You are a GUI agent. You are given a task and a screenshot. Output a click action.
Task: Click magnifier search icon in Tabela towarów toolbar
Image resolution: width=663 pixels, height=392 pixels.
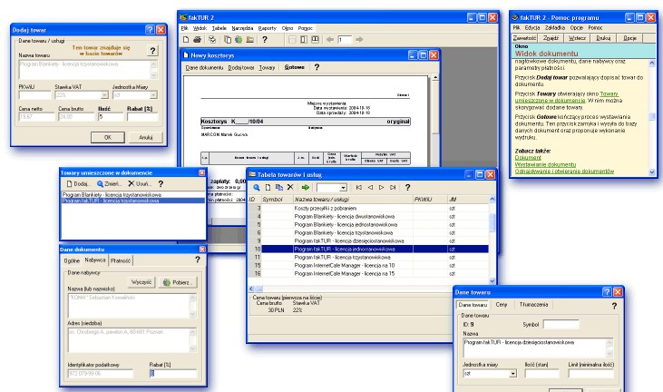pos(257,187)
